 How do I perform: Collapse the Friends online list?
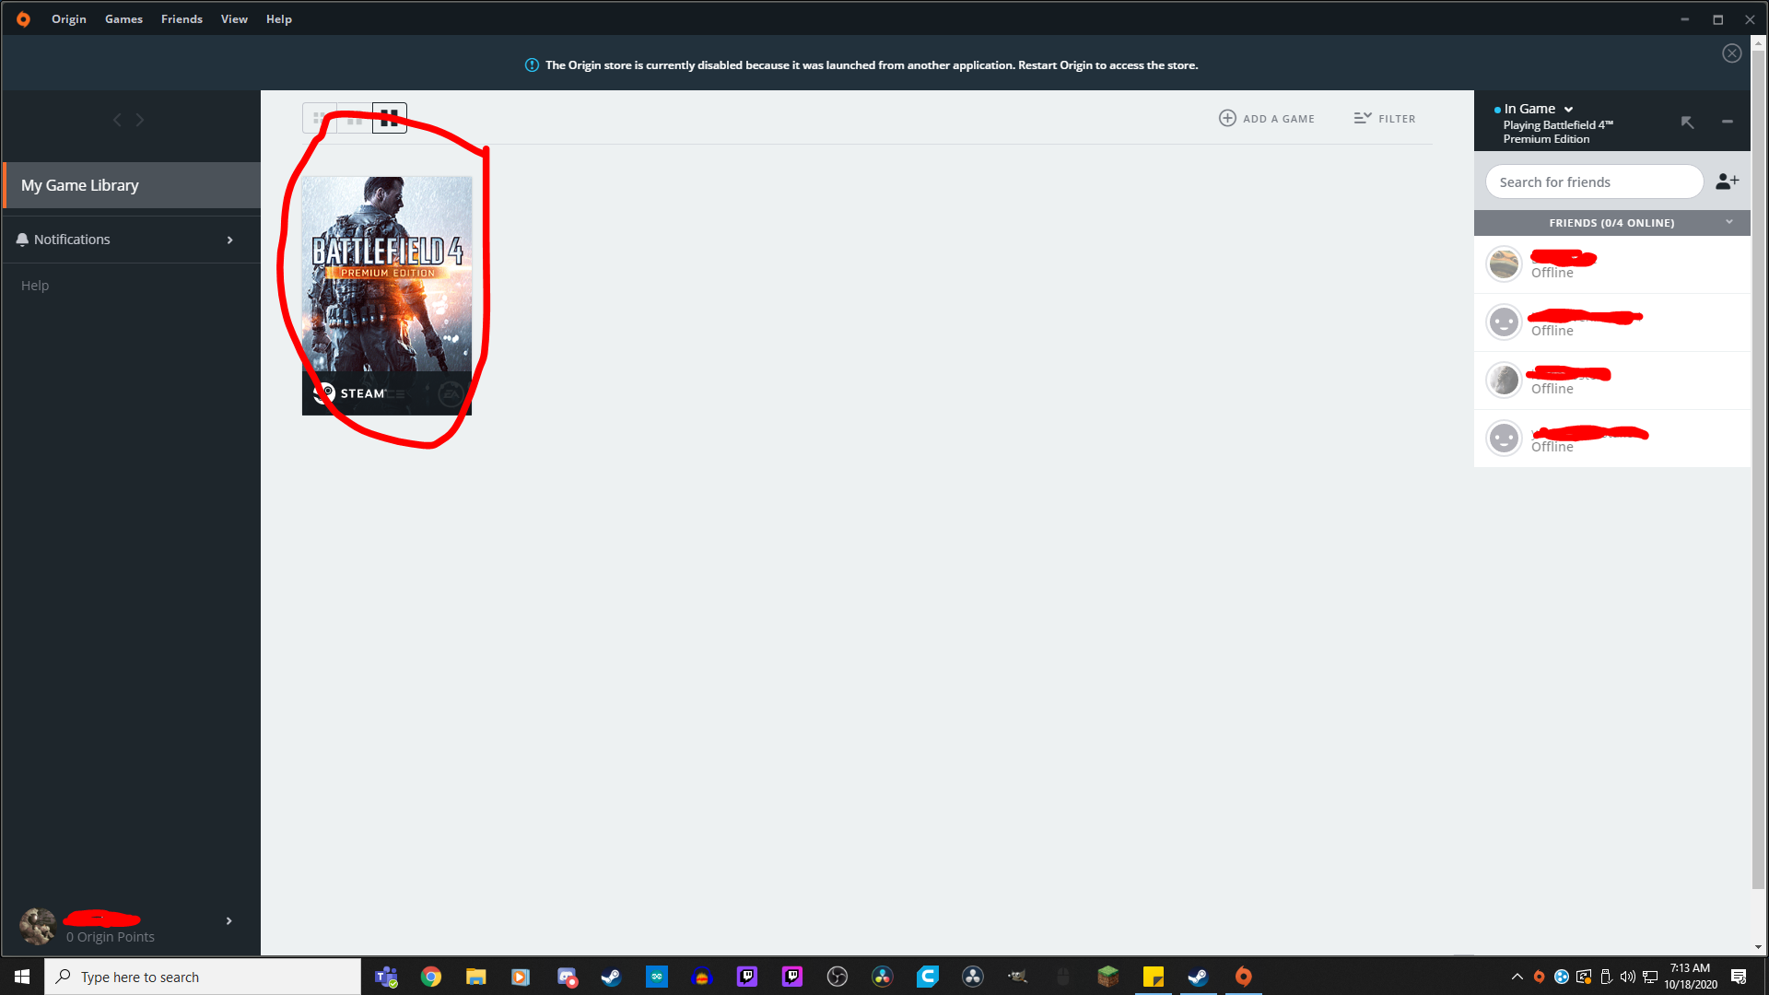pyautogui.click(x=1729, y=222)
